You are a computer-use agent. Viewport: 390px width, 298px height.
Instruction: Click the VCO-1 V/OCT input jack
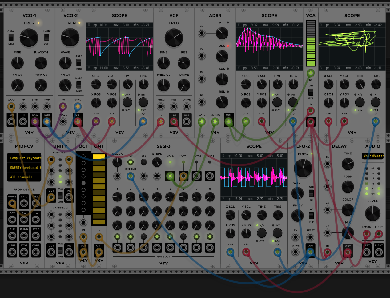[11, 107]
